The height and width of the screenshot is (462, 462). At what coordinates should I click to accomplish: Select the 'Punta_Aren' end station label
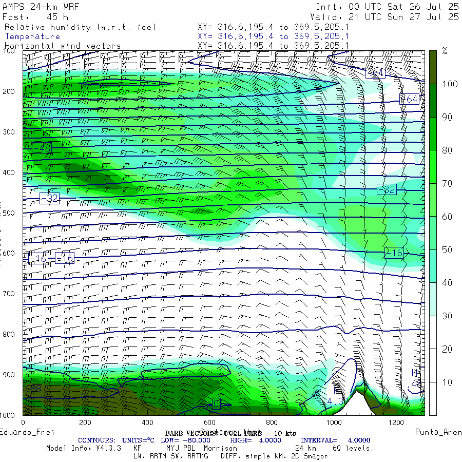[x=438, y=432]
